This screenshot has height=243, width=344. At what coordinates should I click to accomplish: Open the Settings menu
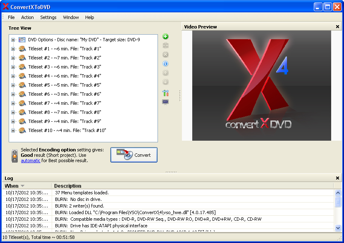tap(48, 17)
